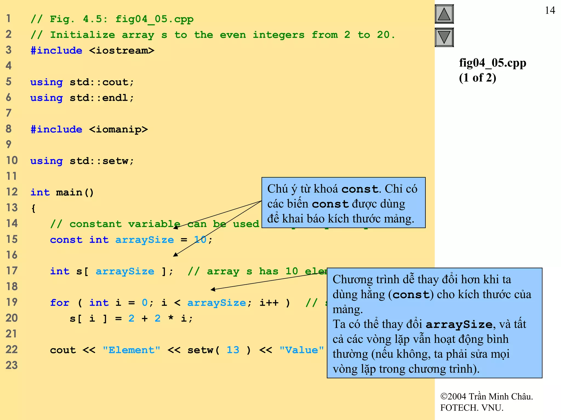Click the for loop header on line 19
The width and height of the screenshot is (561, 420).
170,303
